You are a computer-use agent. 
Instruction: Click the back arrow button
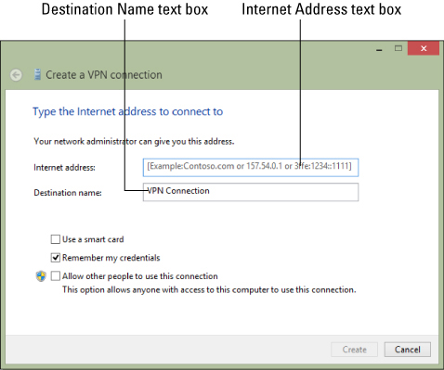click(16, 75)
